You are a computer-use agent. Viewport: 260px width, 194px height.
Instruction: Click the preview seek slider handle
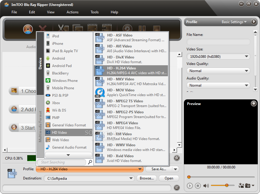189,177
